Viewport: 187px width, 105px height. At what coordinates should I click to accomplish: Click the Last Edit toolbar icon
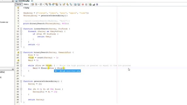(x=32, y=4)
